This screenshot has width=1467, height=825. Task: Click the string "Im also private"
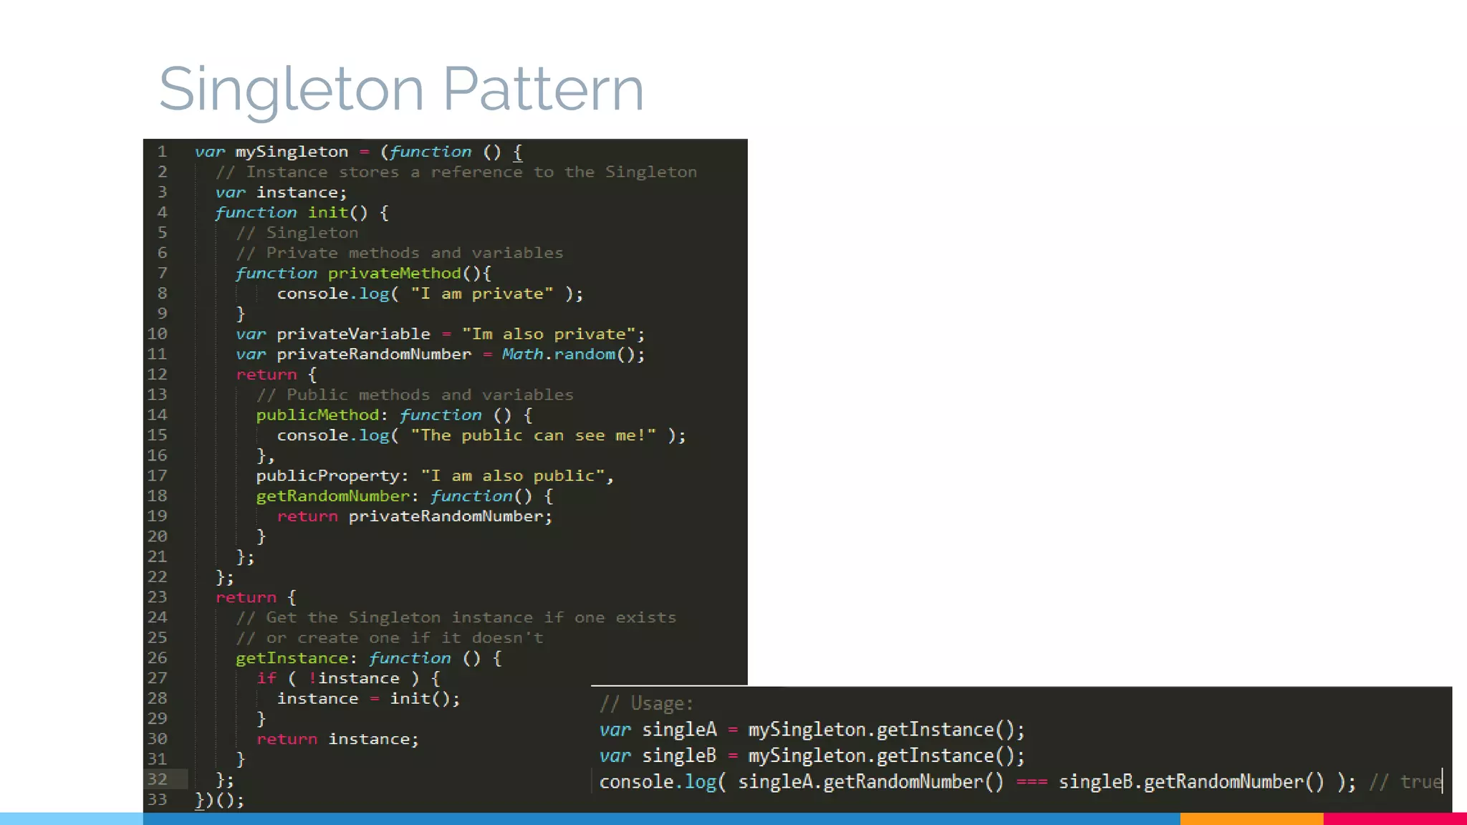coord(549,334)
